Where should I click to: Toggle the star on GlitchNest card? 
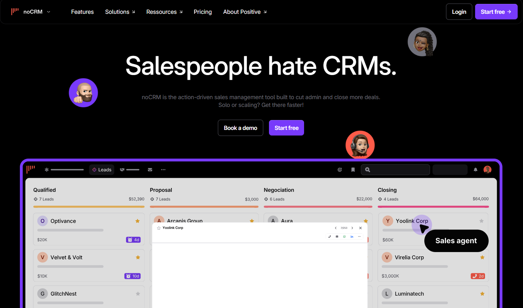coord(138,293)
